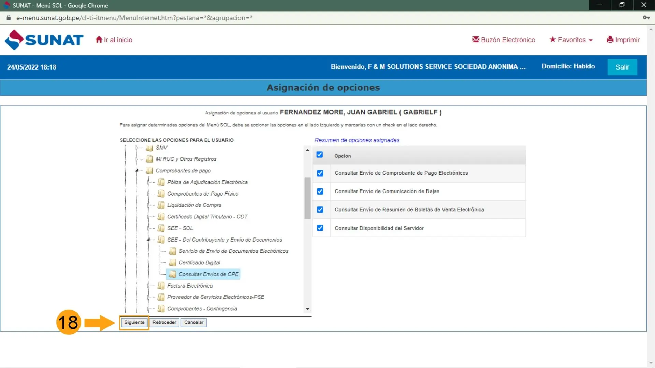This screenshot has height=368, width=655.
Task: Click the folder icon of Certificado Digital Tributario - CDT
Action: pyautogui.click(x=161, y=217)
